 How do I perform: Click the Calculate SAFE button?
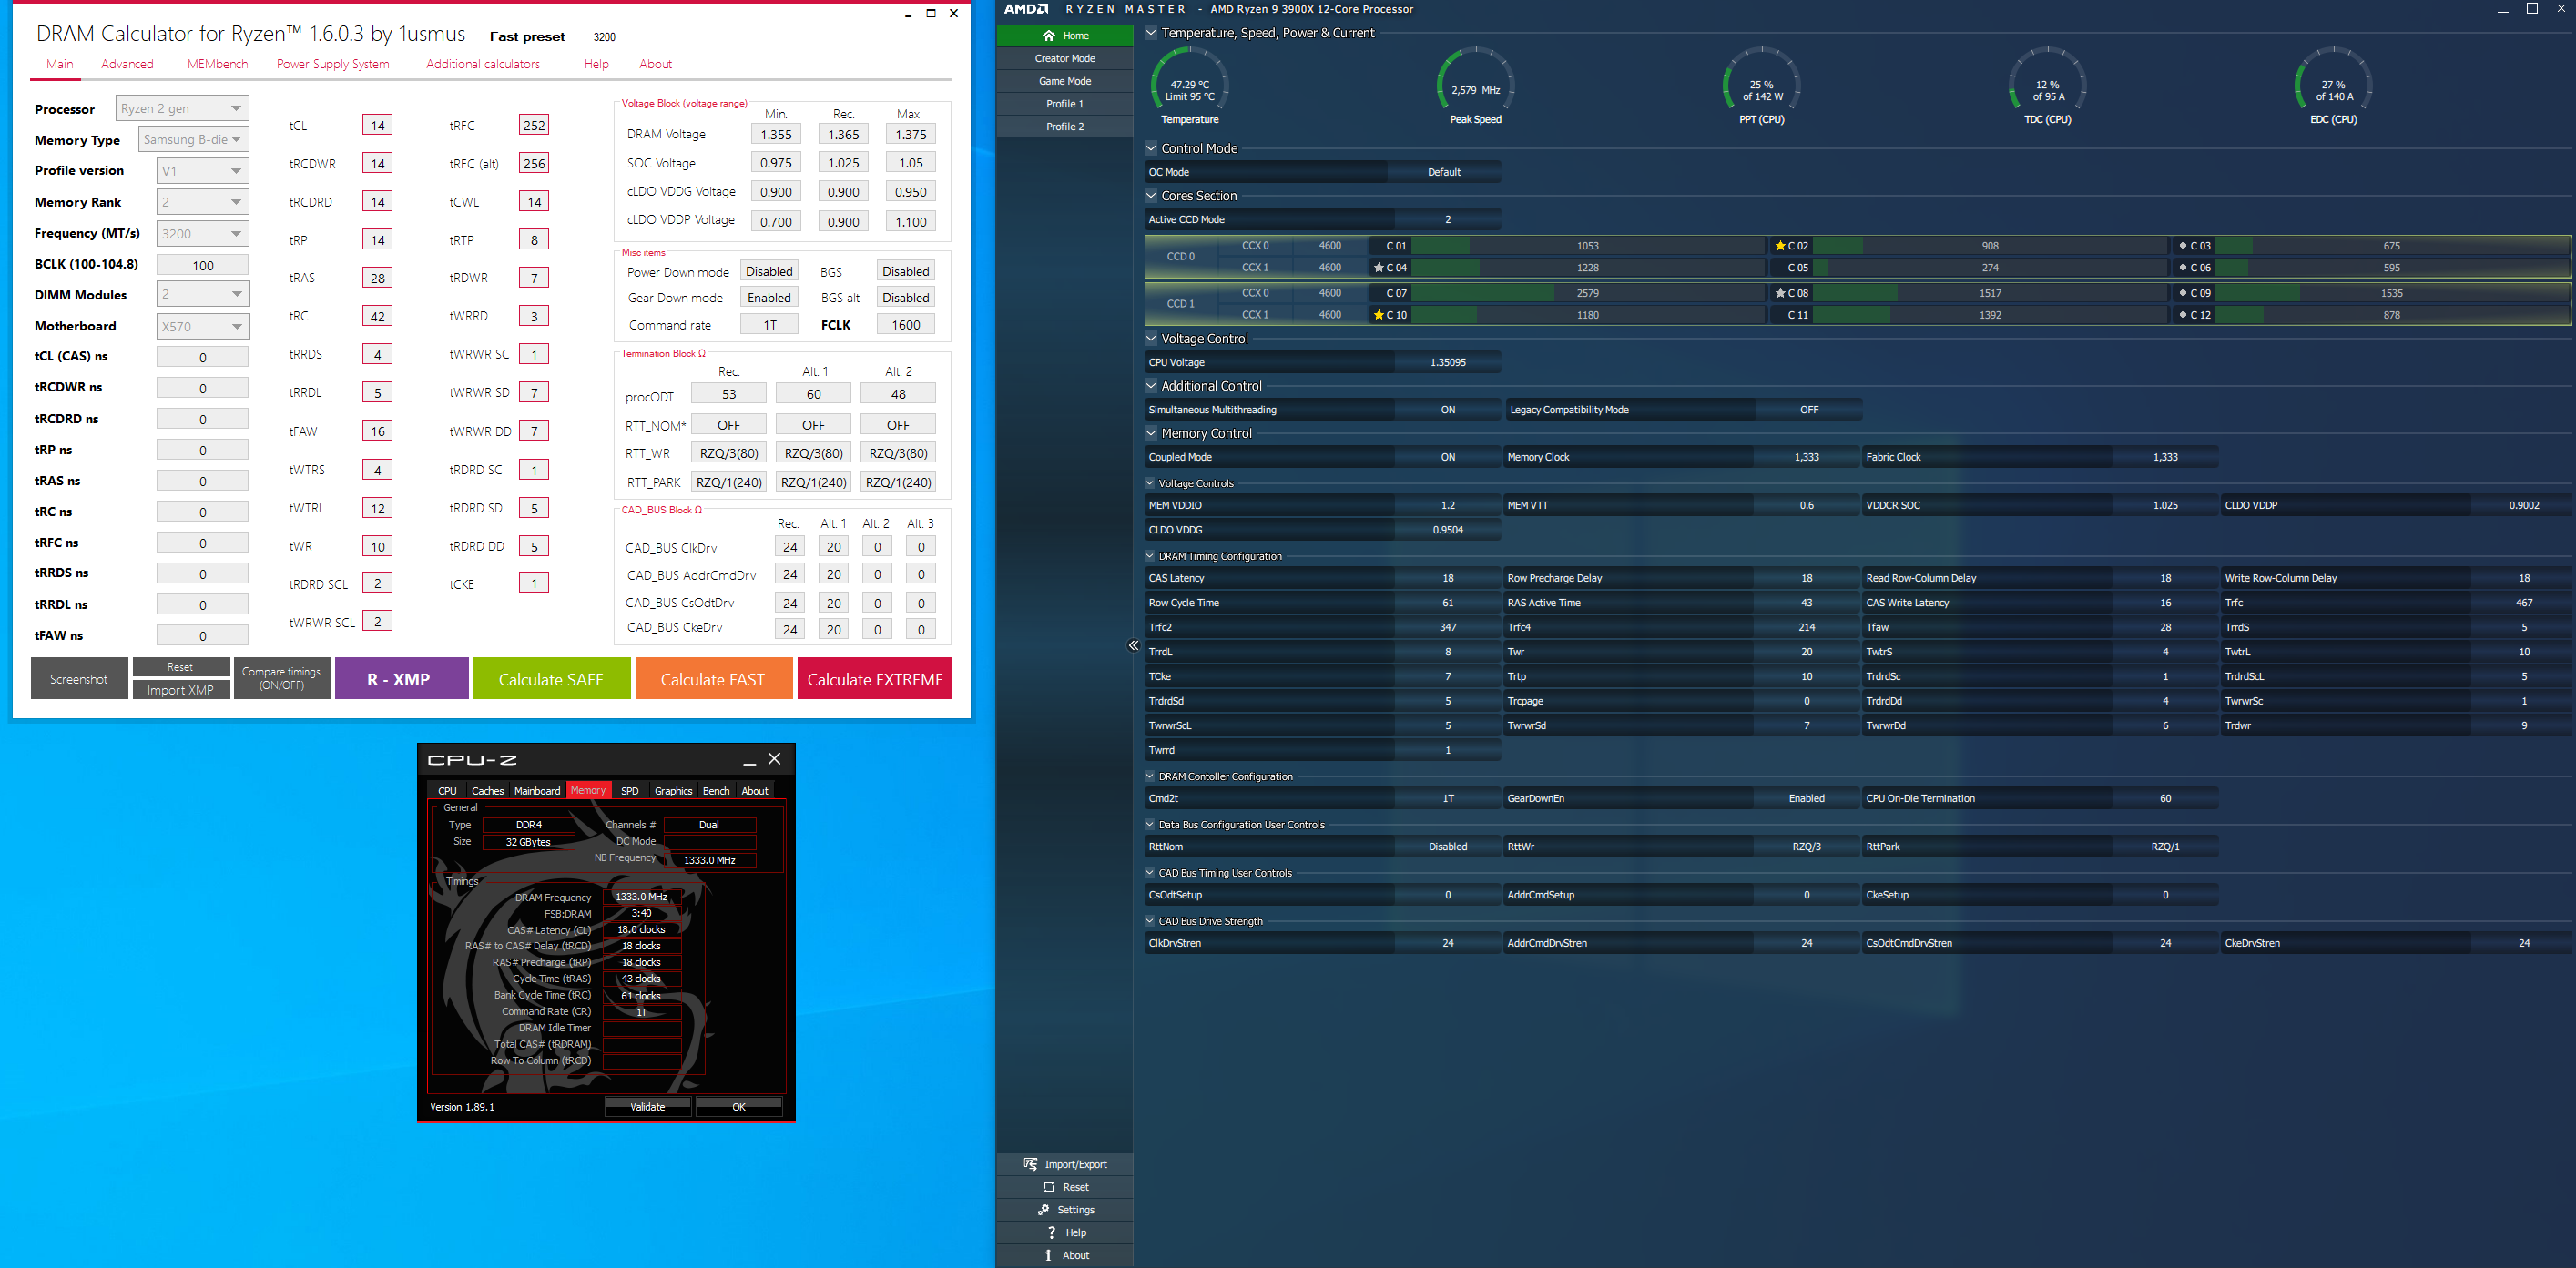click(551, 679)
